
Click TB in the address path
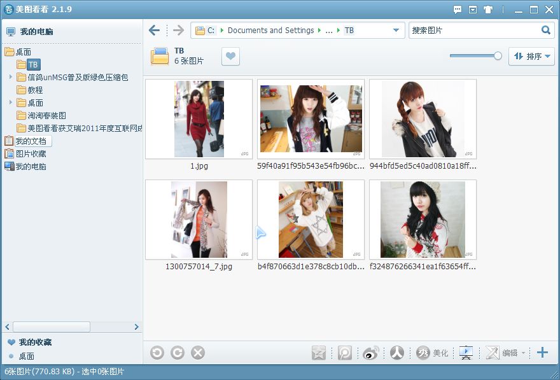point(349,31)
